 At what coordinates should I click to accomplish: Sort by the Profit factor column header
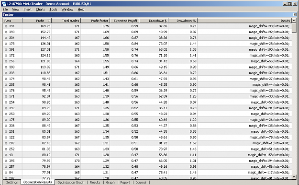click(95, 21)
